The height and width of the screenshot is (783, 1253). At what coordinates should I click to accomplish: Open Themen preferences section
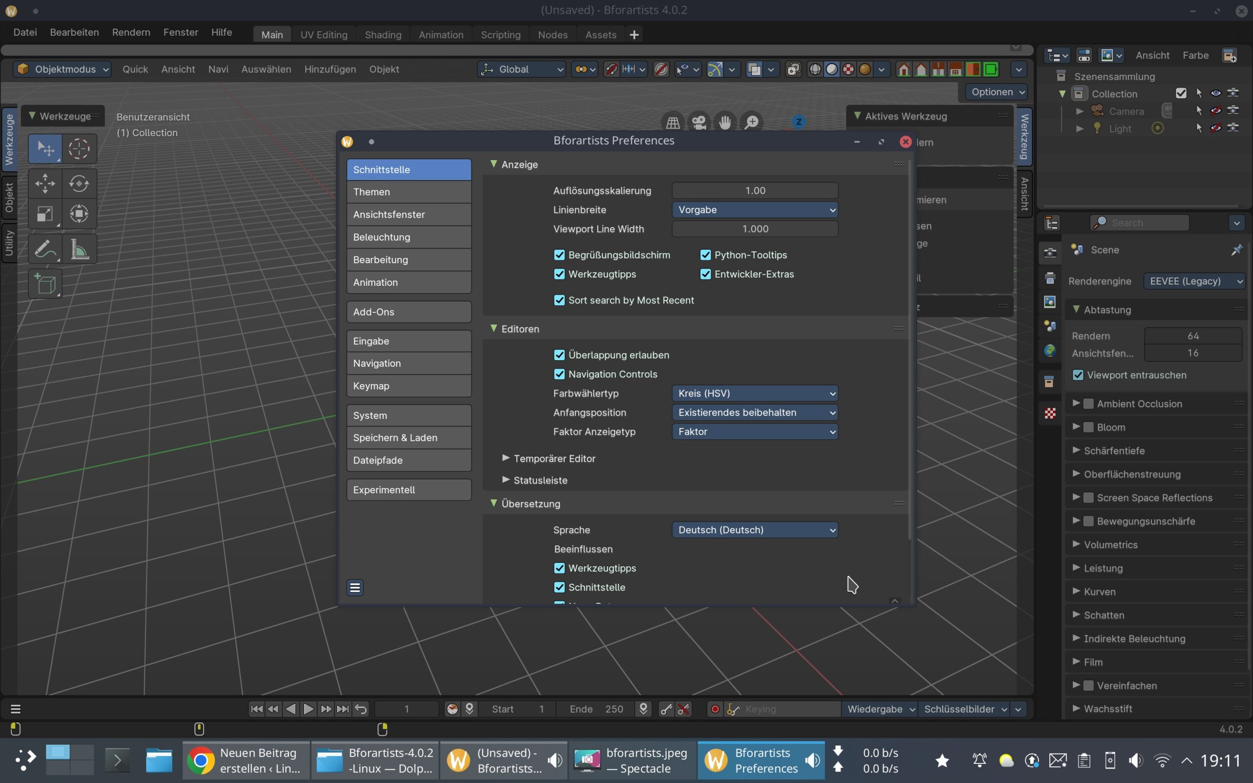409,192
